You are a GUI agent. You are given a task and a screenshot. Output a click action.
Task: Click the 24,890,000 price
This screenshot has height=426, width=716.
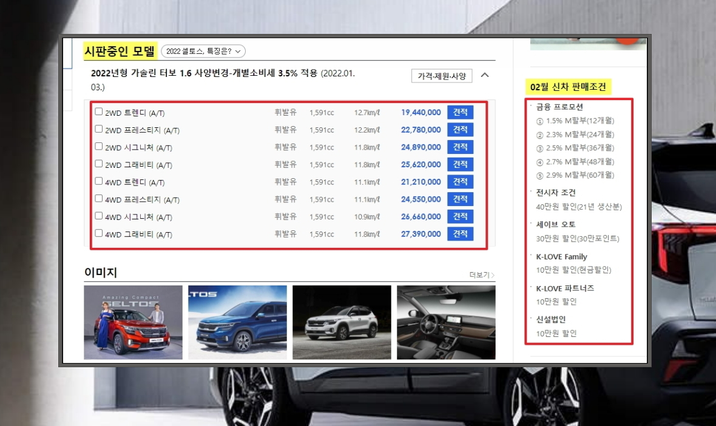(421, 147)
